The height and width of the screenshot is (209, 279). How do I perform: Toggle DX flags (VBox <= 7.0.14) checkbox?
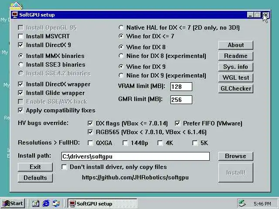[x=90, y=123]
